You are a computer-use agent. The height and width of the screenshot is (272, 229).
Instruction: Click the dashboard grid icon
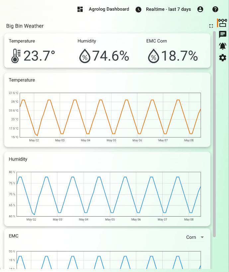pyautogui.click(x=80, y=9)
